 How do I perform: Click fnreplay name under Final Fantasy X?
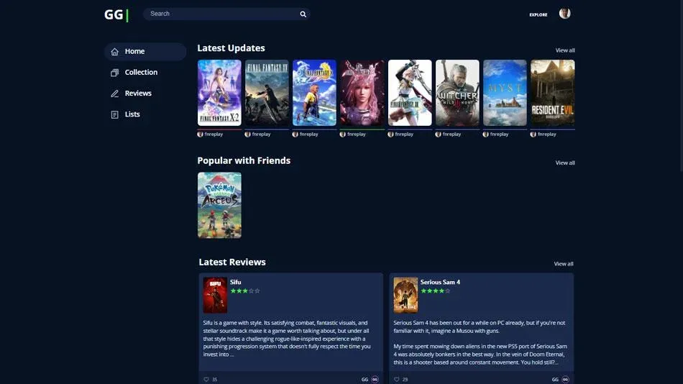click(x=309, y=134)
